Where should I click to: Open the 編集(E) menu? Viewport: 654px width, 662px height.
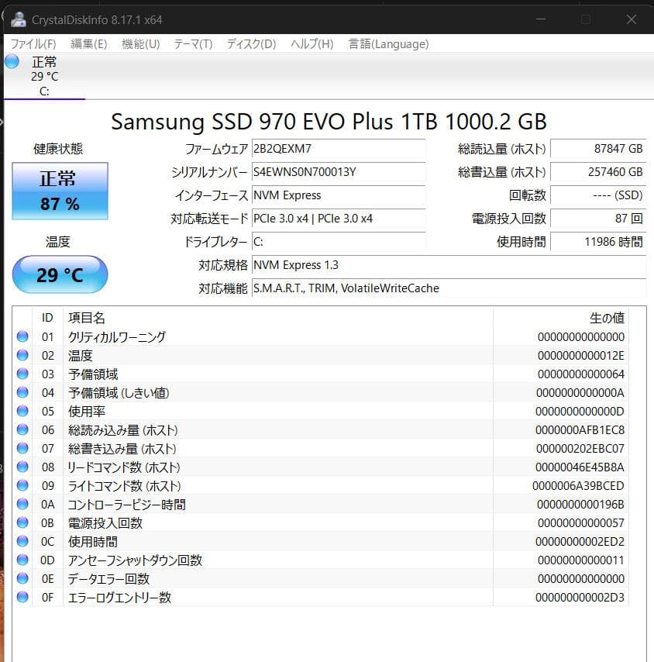[x=87, y=44]
